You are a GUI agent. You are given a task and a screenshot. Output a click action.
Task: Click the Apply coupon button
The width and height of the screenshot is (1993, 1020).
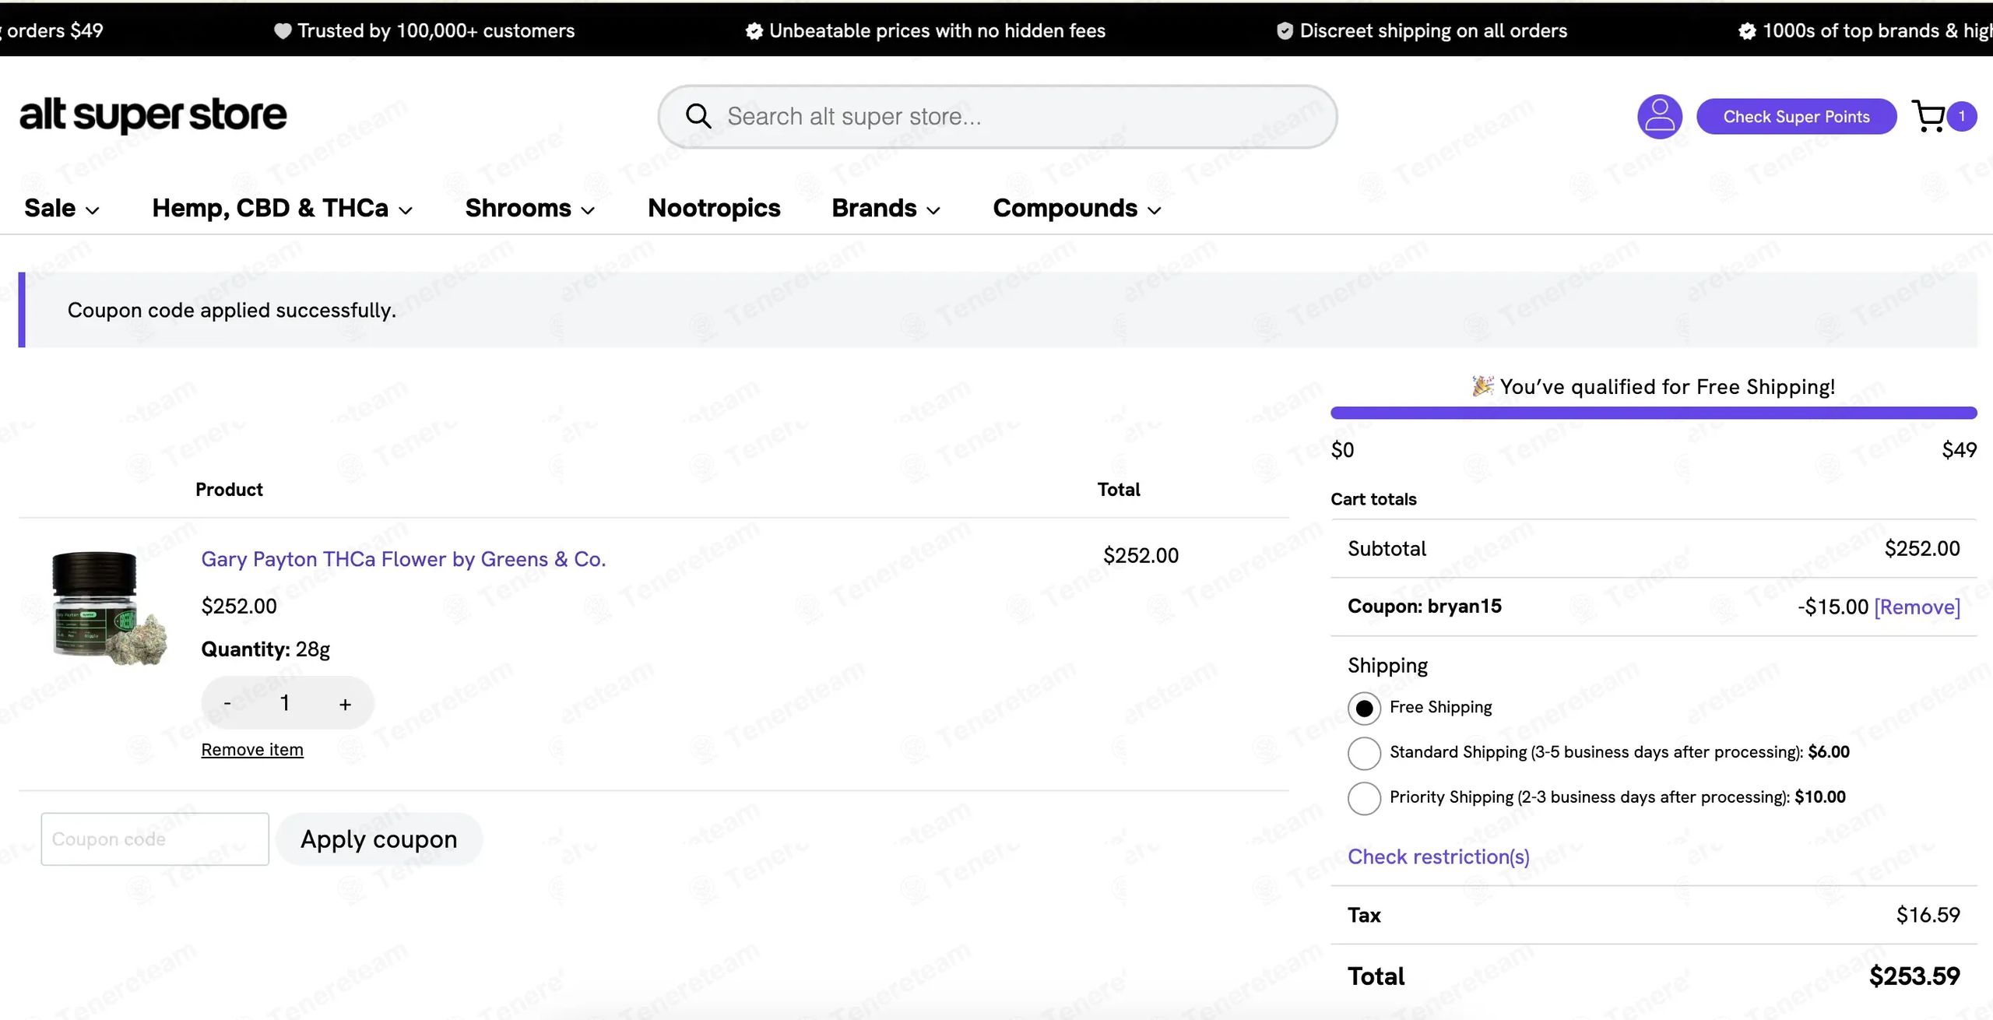coord(379,839)
